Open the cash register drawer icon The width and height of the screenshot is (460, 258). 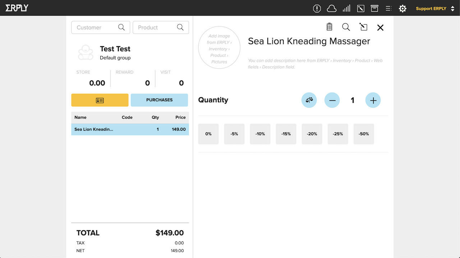coord(374,8)
